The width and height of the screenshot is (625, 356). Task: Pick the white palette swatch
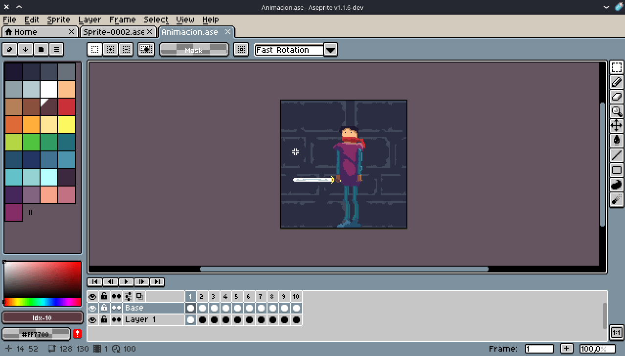(x=49, y=89)
